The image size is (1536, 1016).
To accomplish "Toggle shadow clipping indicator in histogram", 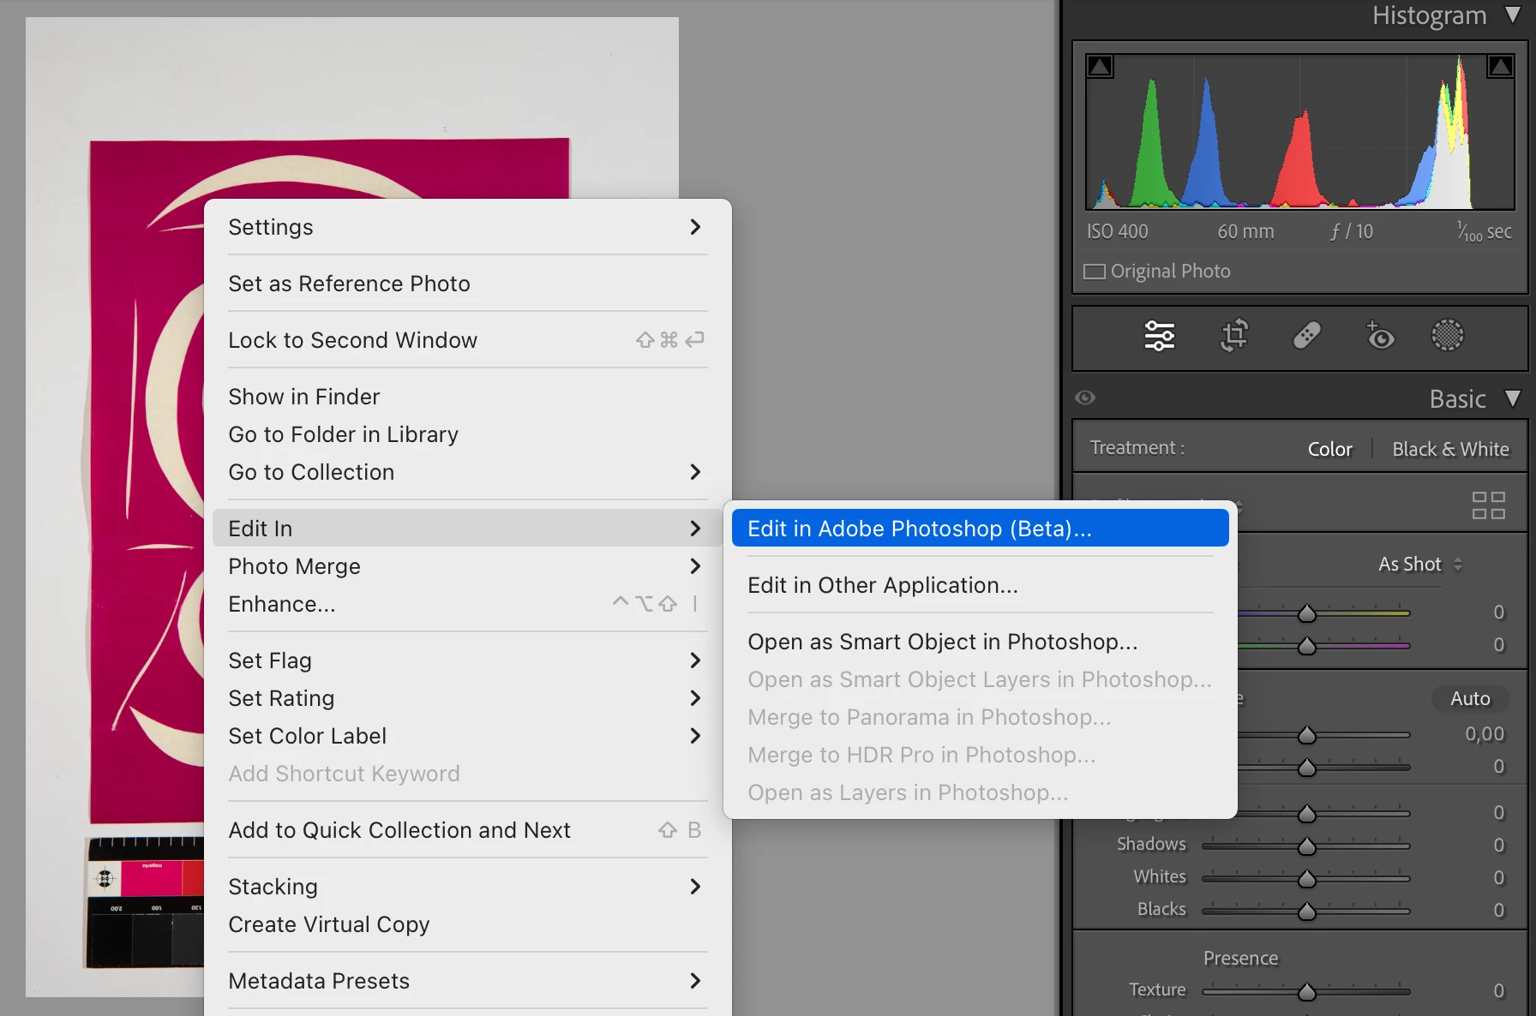I will coord(1101,66).
